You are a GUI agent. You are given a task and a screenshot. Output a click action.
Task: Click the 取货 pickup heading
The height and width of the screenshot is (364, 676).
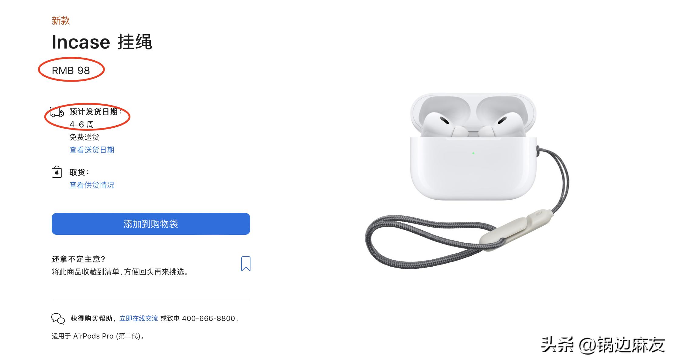point(79,172)
